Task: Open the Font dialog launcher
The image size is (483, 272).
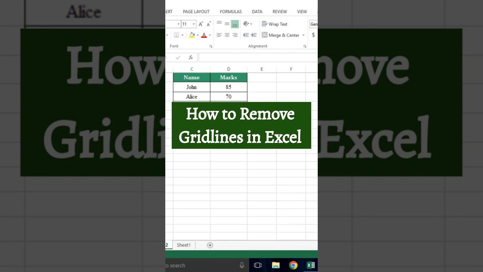Action: tap(211, 46)
